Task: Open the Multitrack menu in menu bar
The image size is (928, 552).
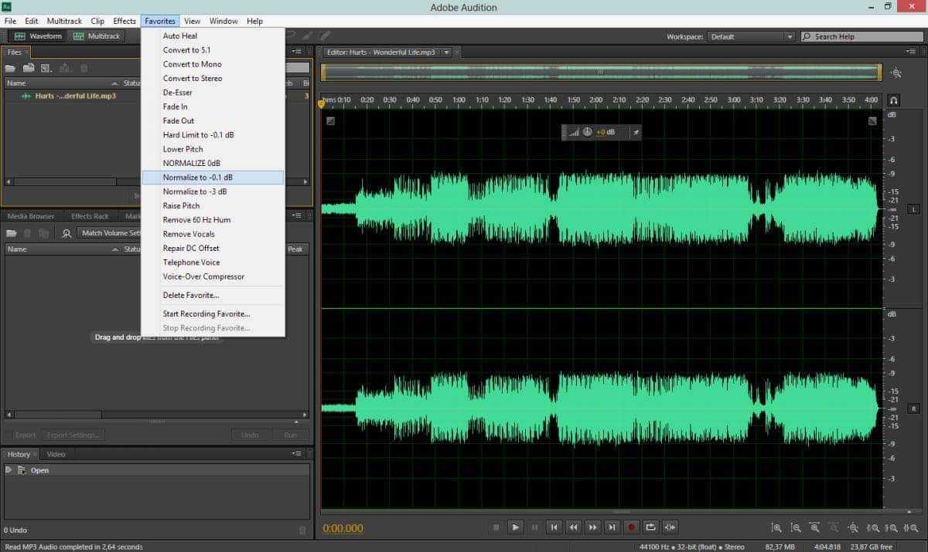Action: pyautogui.click(x=64, y=21)
